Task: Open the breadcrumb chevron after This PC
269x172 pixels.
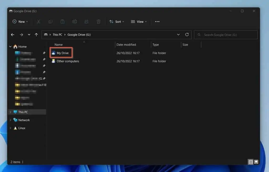Action: tap(65, 35)
